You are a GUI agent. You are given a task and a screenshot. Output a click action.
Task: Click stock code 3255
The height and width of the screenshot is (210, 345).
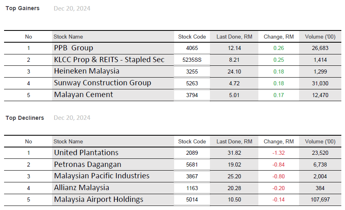tap(192, 71)
